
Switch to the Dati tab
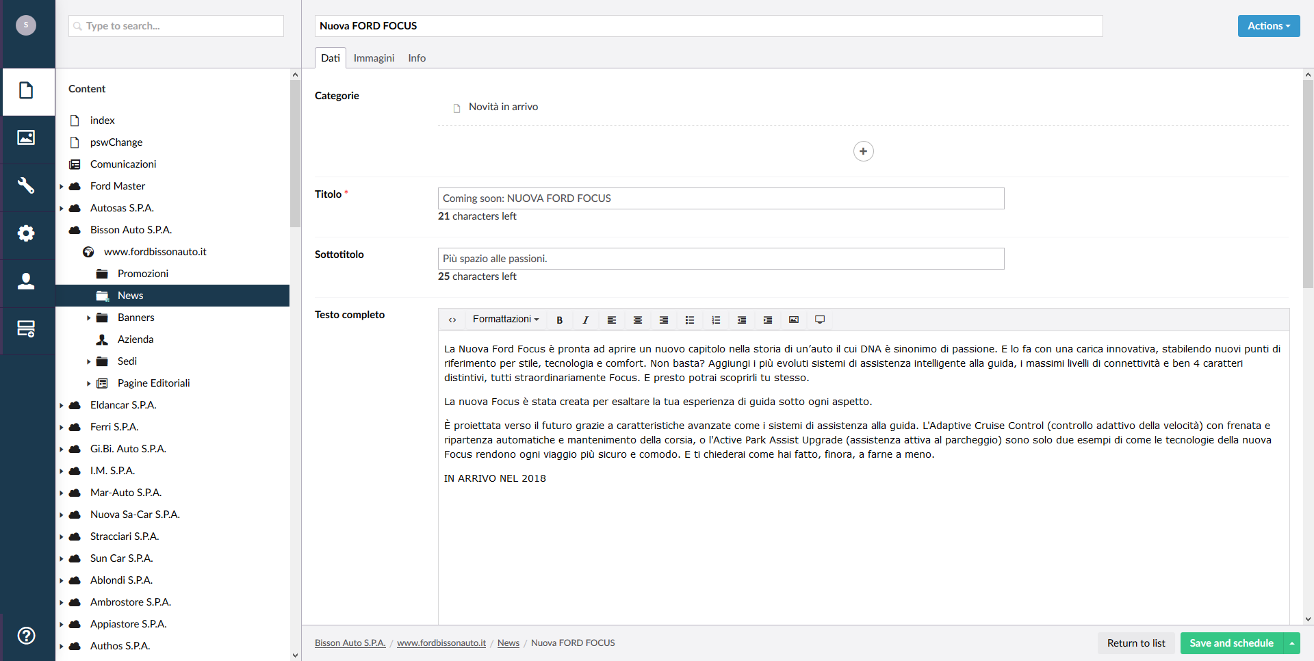(x=331, y=58)
